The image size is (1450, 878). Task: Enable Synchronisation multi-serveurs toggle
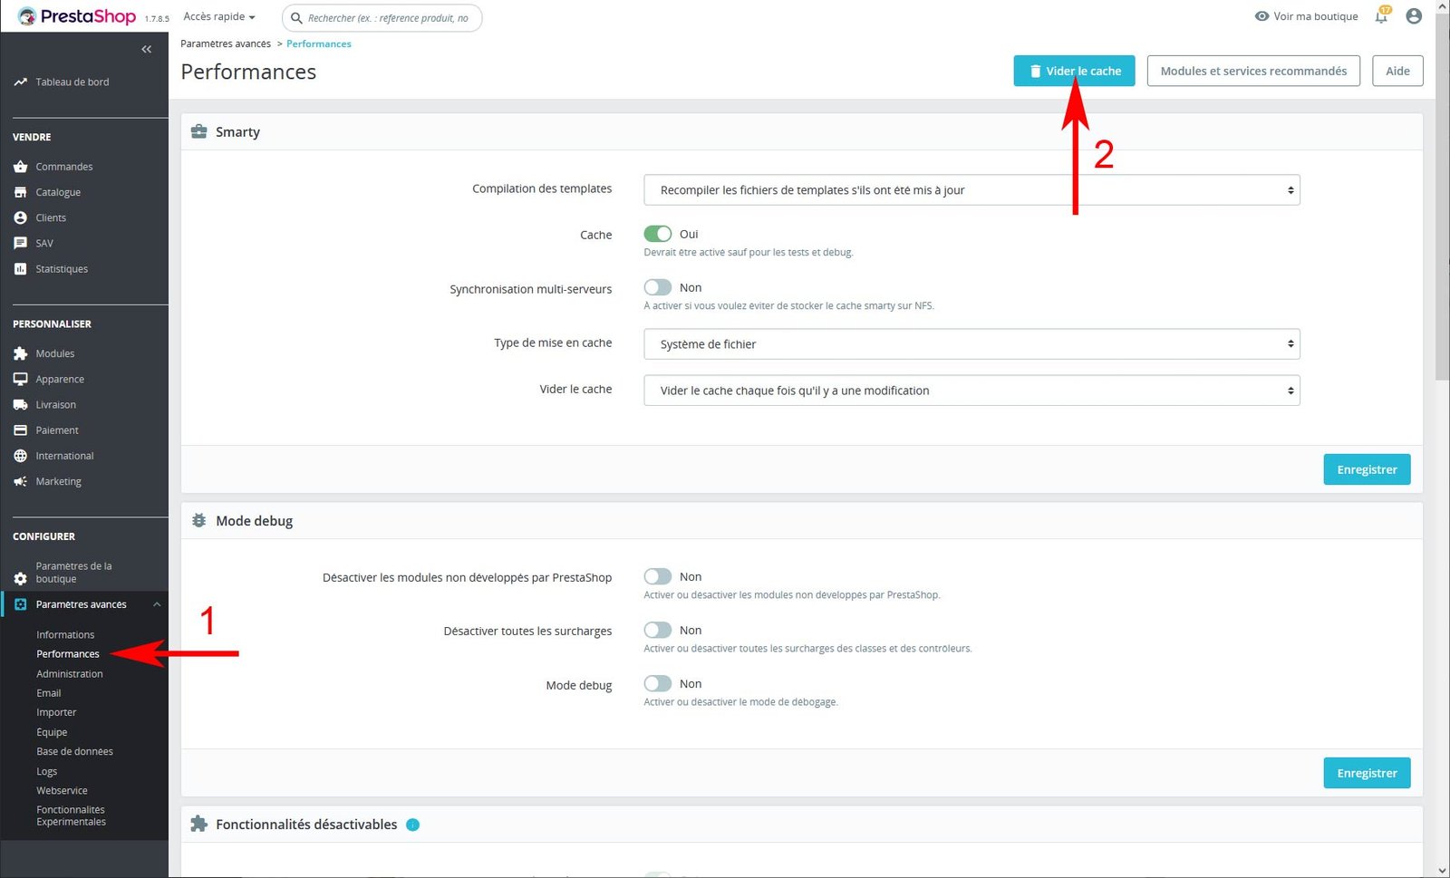[658, 287]
